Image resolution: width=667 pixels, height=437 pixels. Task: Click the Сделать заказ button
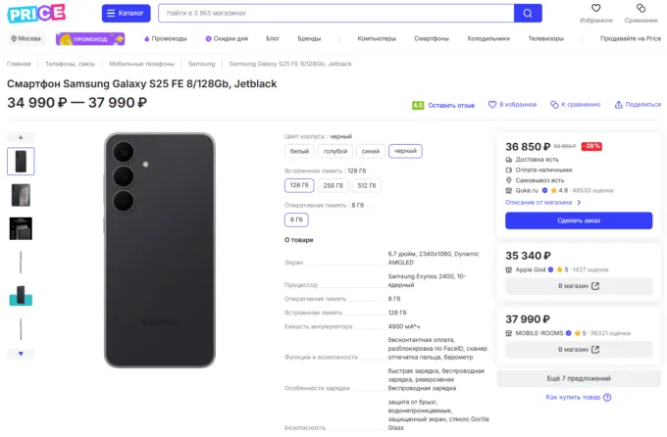579,220
